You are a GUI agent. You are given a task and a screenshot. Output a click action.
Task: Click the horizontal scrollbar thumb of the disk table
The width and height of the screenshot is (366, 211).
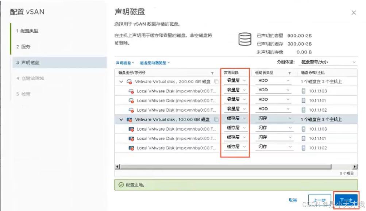coord(225,167)
